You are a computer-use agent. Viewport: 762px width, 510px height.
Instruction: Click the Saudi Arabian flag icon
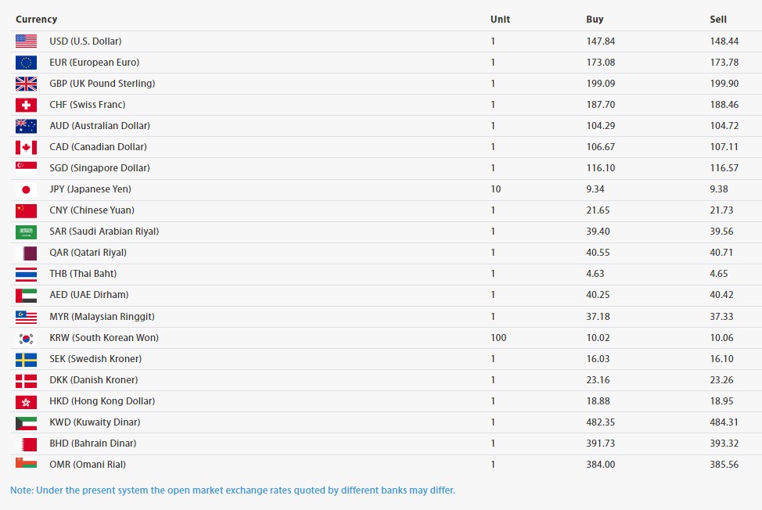coord(26,232)
